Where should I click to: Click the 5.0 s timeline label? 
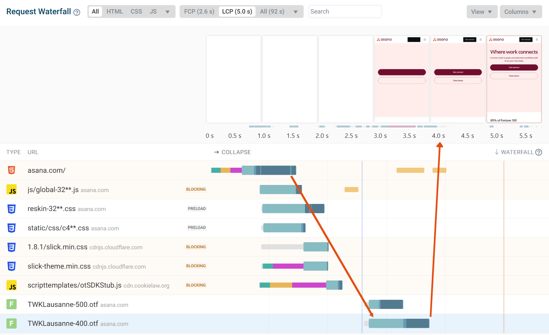496,136
